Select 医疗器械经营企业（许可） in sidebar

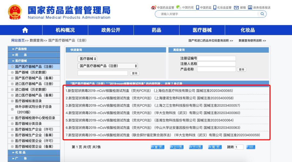click(x=34, y=141)
